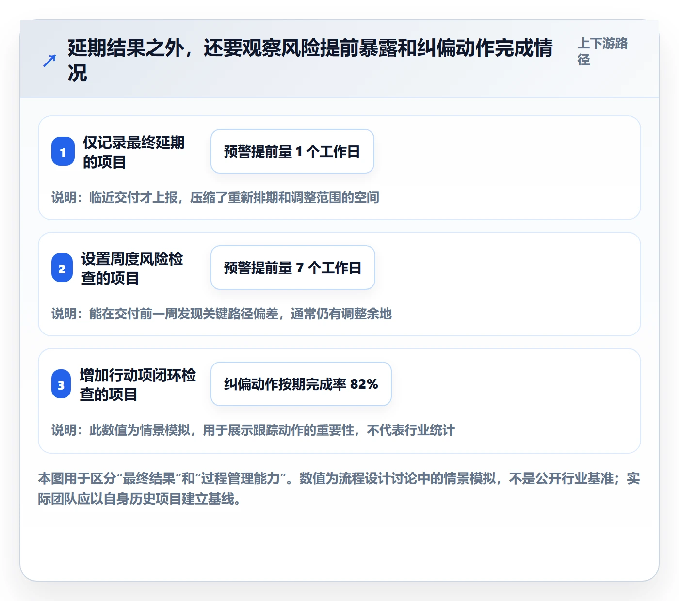Click the "预警提前量 7 个工作日" pill
The height and width of the screenshot is (601, 679).
coord(293,268)
